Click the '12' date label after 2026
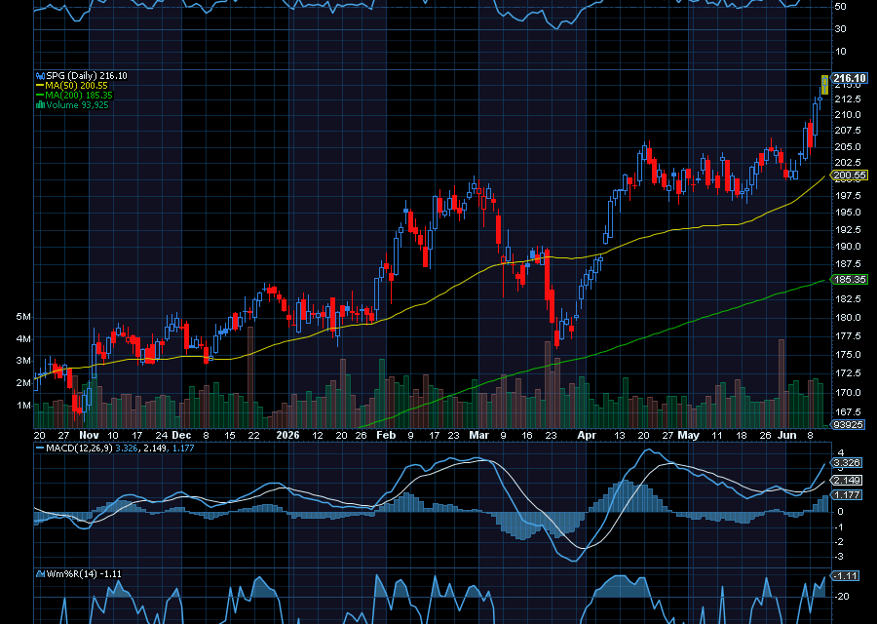 (318, 435)
